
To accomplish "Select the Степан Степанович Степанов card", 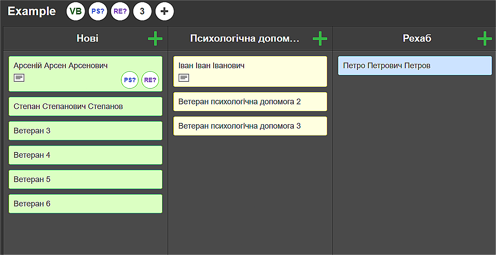I will 85,106.
